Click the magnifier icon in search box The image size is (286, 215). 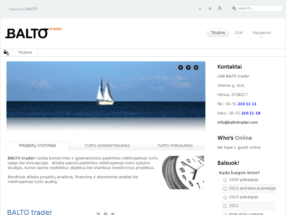[x=234, y=8]
